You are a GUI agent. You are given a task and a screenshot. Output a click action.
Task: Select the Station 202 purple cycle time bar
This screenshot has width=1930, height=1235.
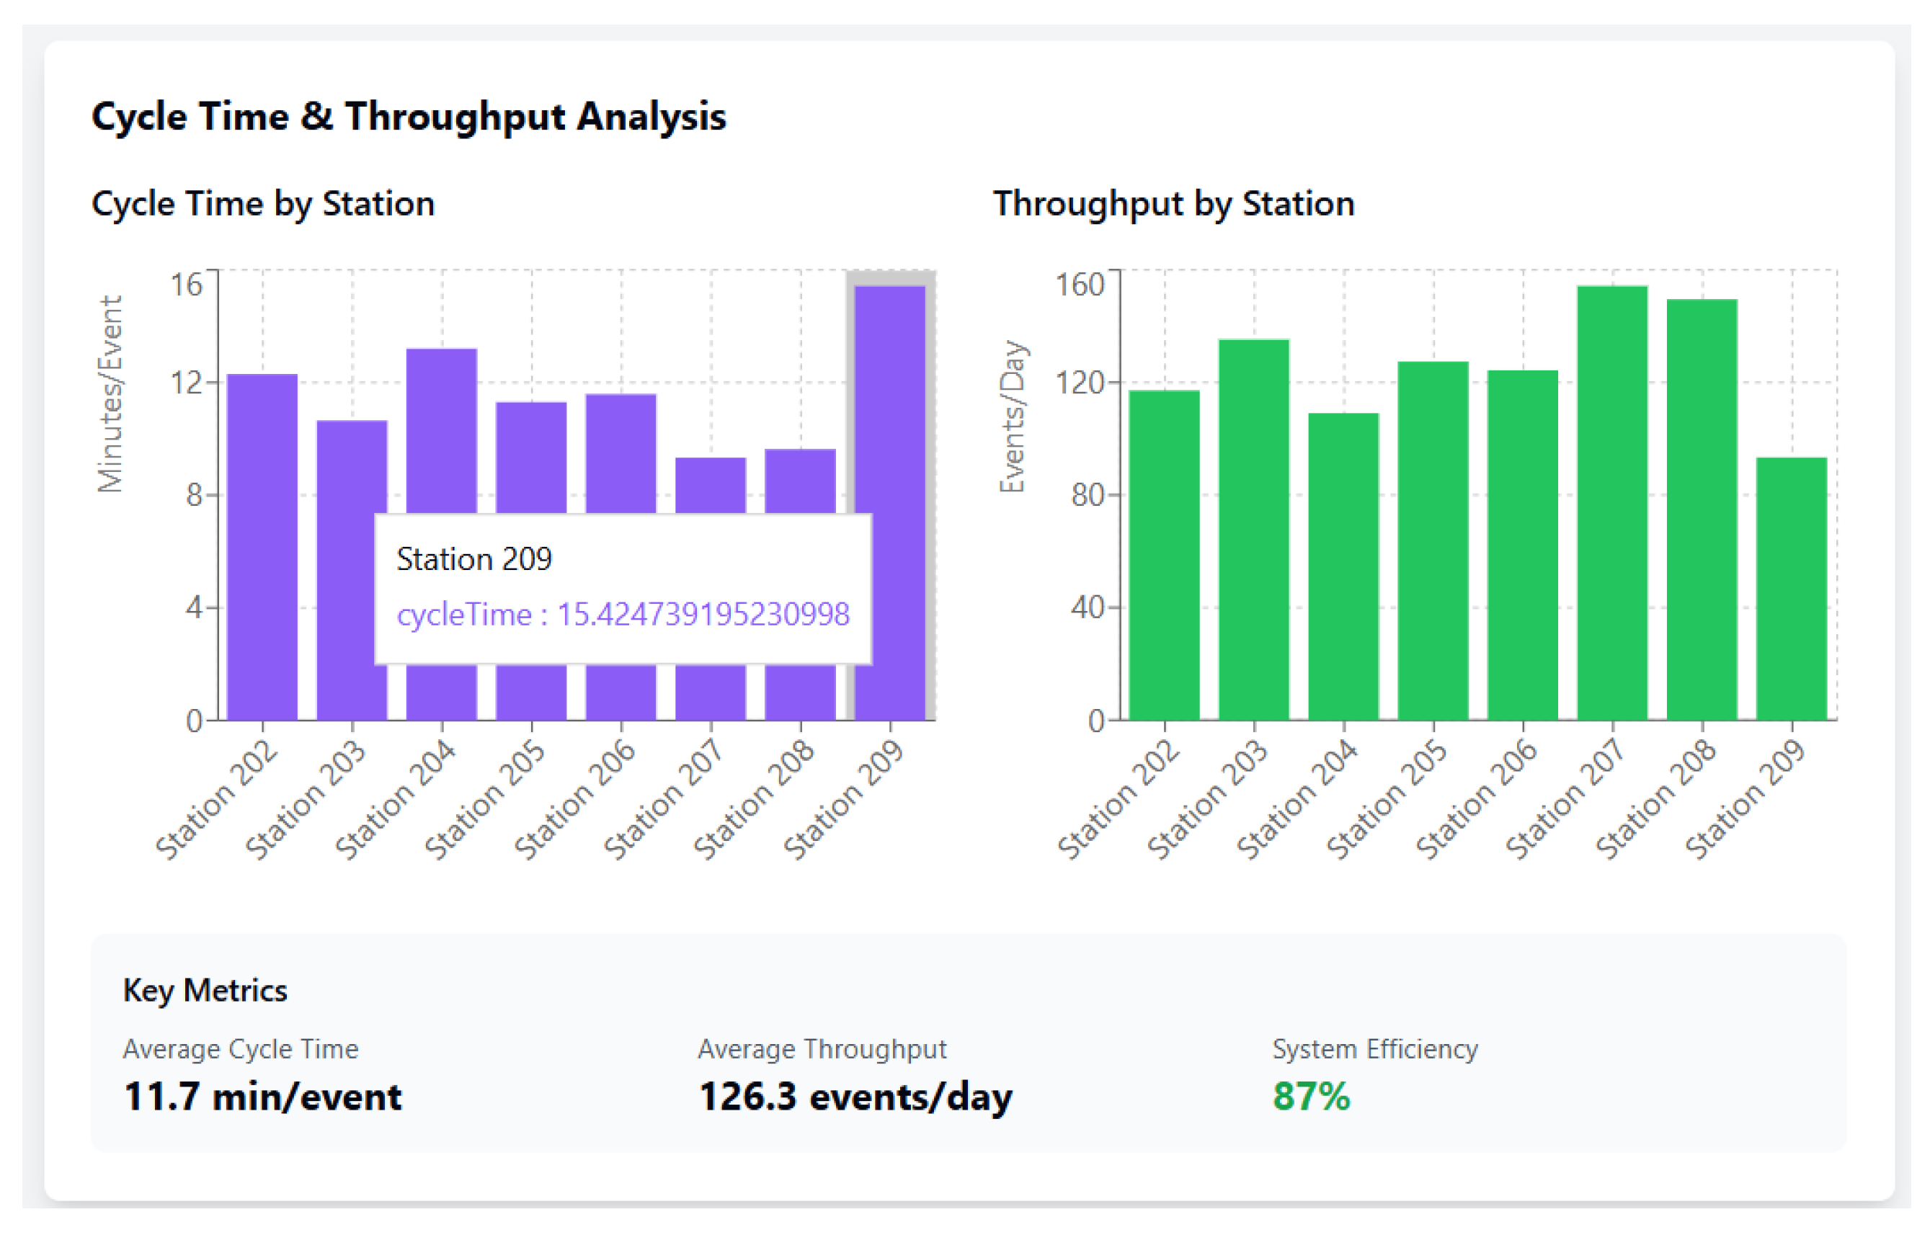(x=262, y=545)
